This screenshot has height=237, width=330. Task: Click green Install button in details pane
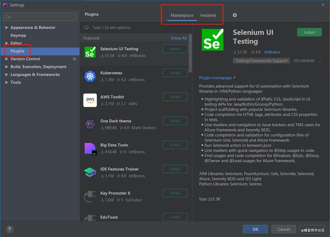309,32
